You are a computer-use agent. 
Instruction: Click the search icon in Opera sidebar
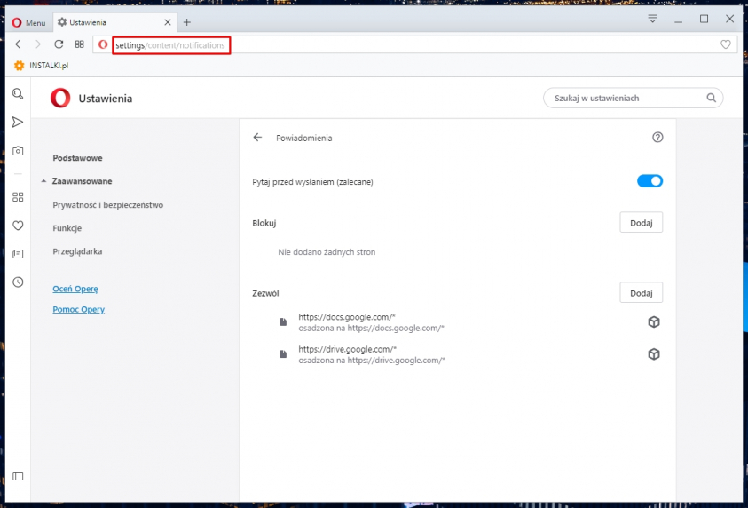tap(18, 93)
